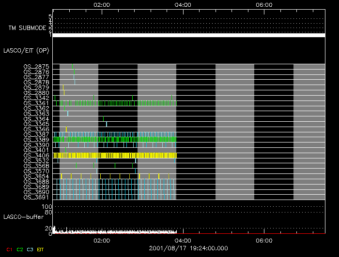
Task: Click the 100 value on LASCO-buffer axis
Action: click(47, 206)
